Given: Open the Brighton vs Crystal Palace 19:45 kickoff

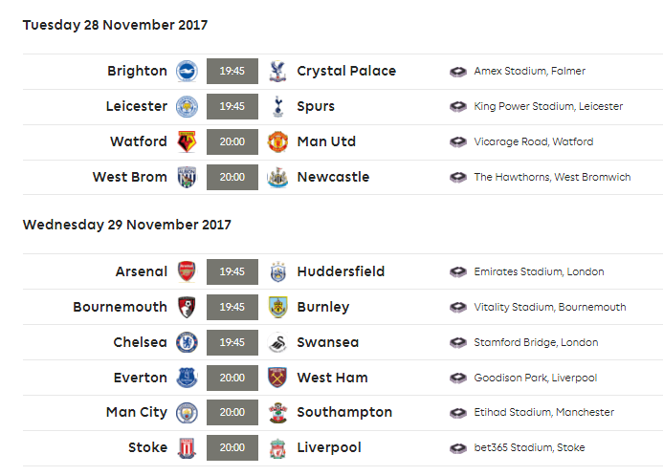Looking at the screenshot, I should pos(232,71).
